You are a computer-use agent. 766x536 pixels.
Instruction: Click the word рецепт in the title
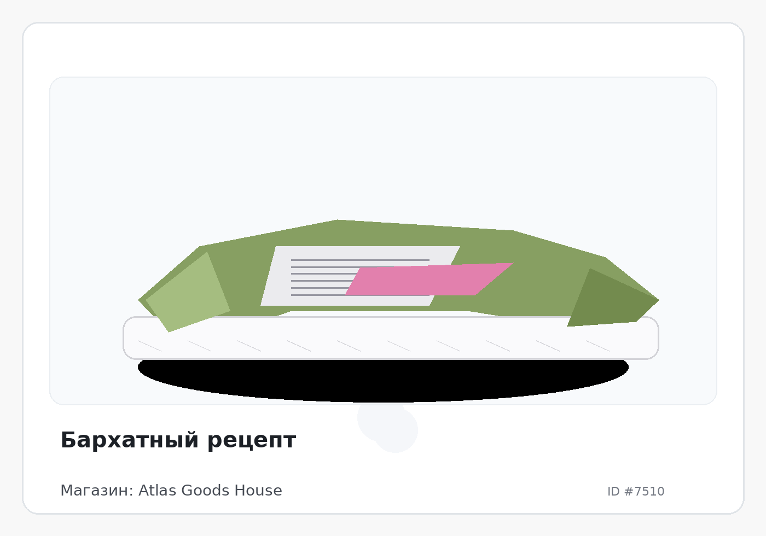tap(252, 440)
